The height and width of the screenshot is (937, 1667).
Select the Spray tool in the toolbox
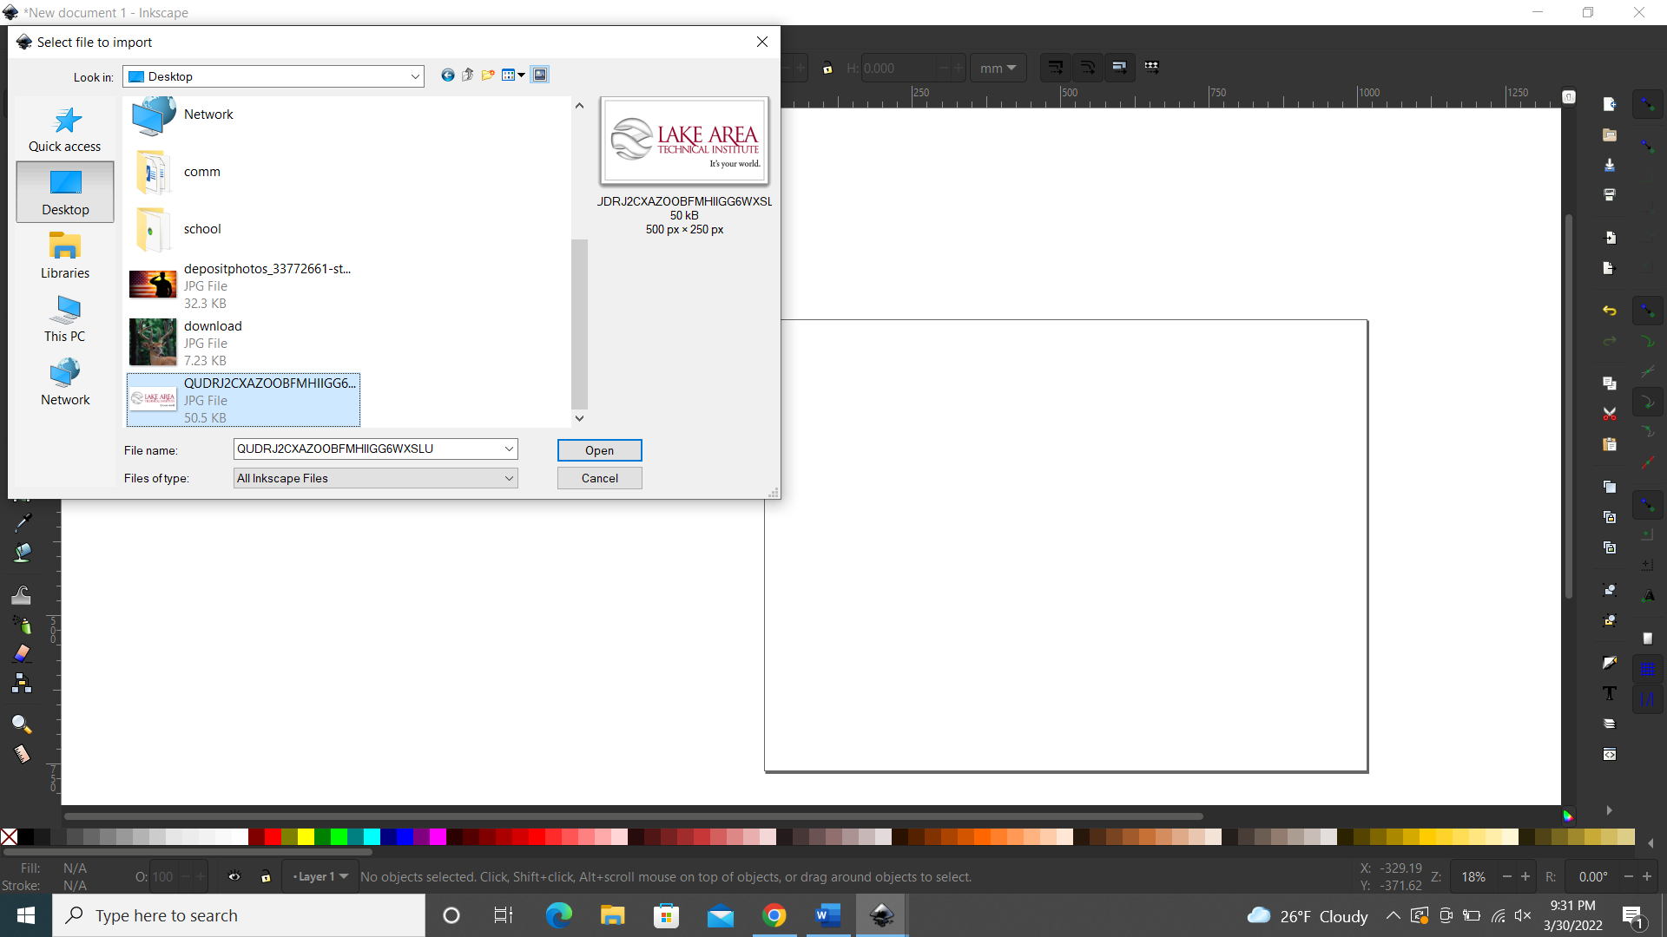pyautogui.click(x=23, y=625)
